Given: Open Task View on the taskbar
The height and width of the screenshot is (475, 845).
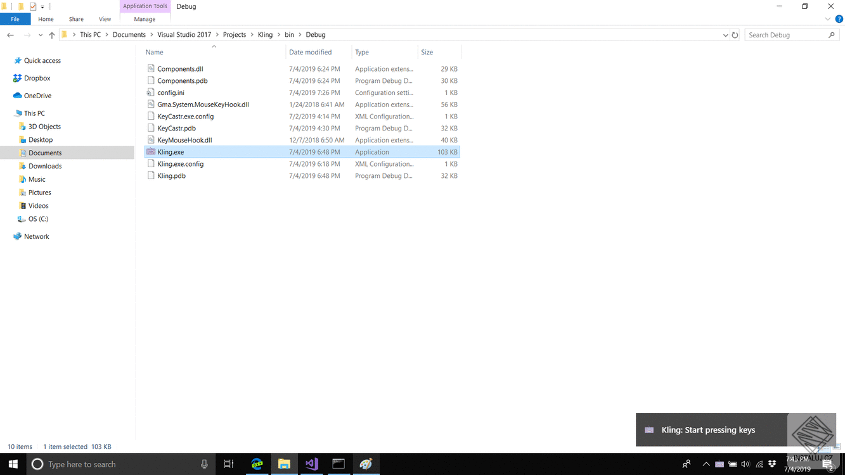Looking at the screenshot, I should click(x=229, y=464).
